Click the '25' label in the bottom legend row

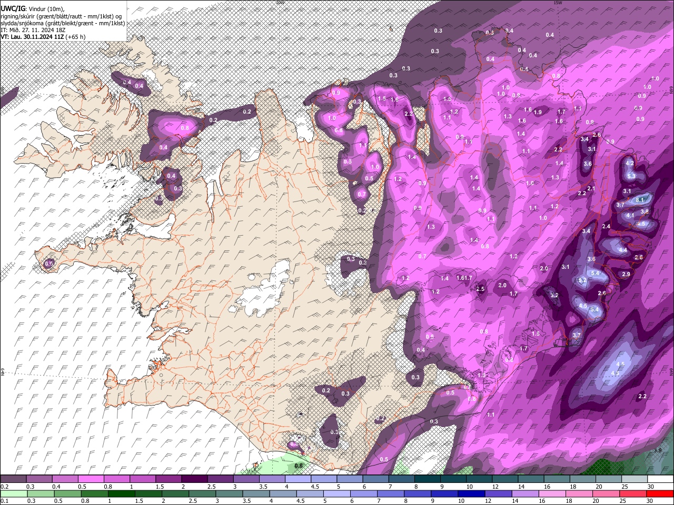point(622,501)
